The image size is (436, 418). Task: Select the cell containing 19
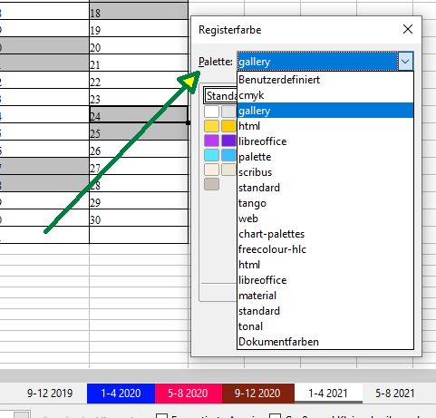tap(139, 28)
